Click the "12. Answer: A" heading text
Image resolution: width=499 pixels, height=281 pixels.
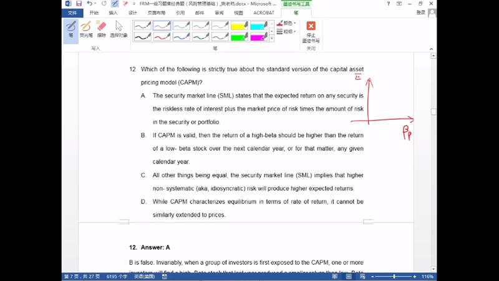(150, 247)
